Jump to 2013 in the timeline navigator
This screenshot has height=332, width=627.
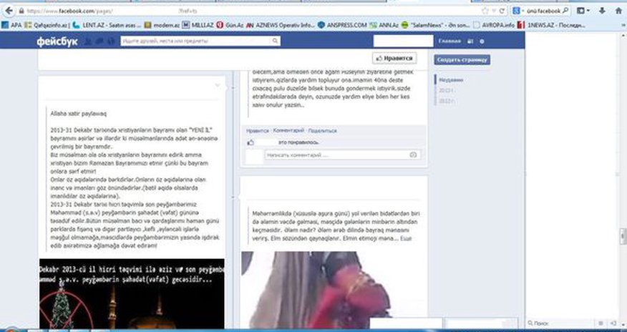446,91
